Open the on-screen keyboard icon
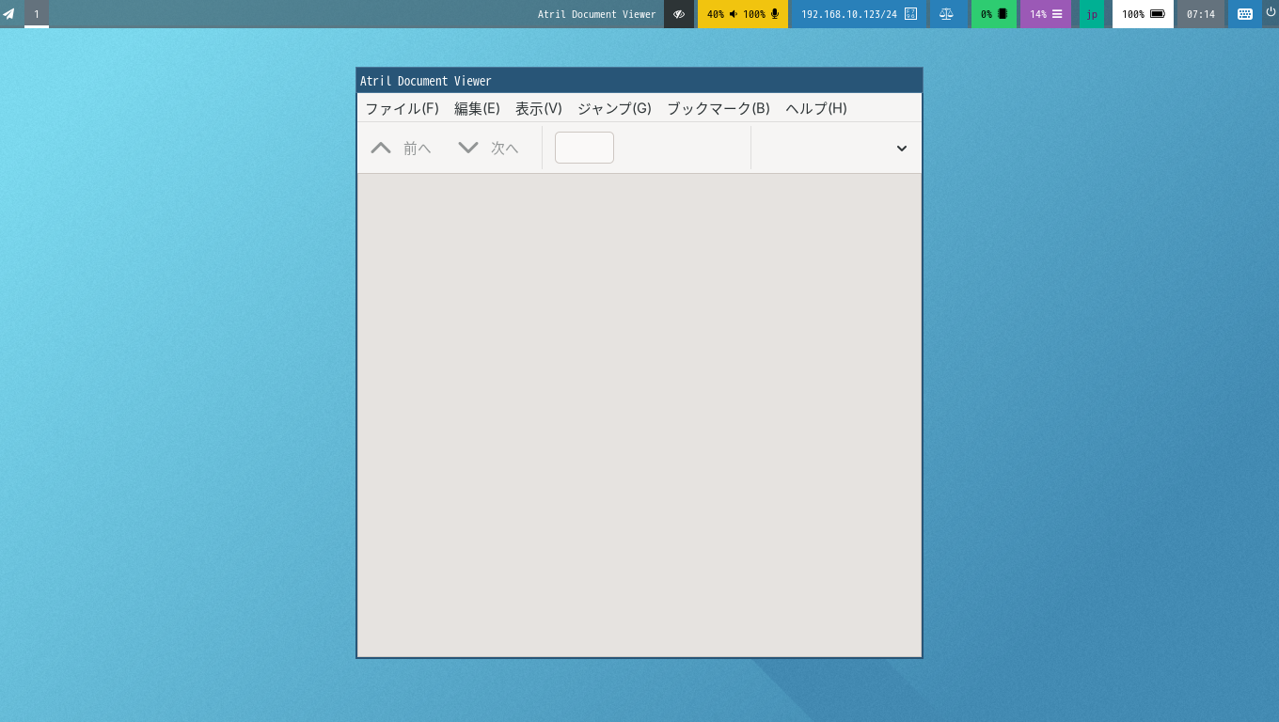Screen dimensions: 1279x722 (1245, 14)
